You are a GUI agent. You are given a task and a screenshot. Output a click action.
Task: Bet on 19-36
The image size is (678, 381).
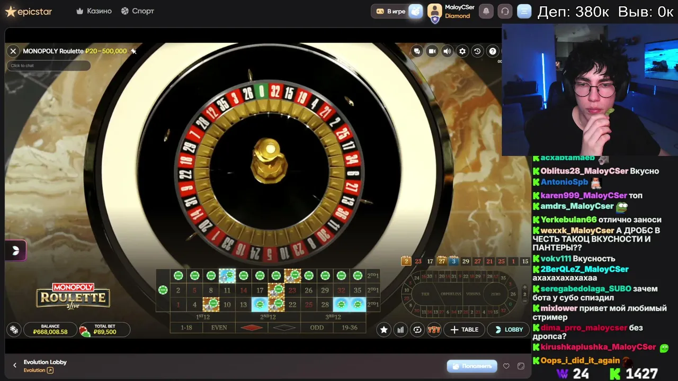pos(350,328)
